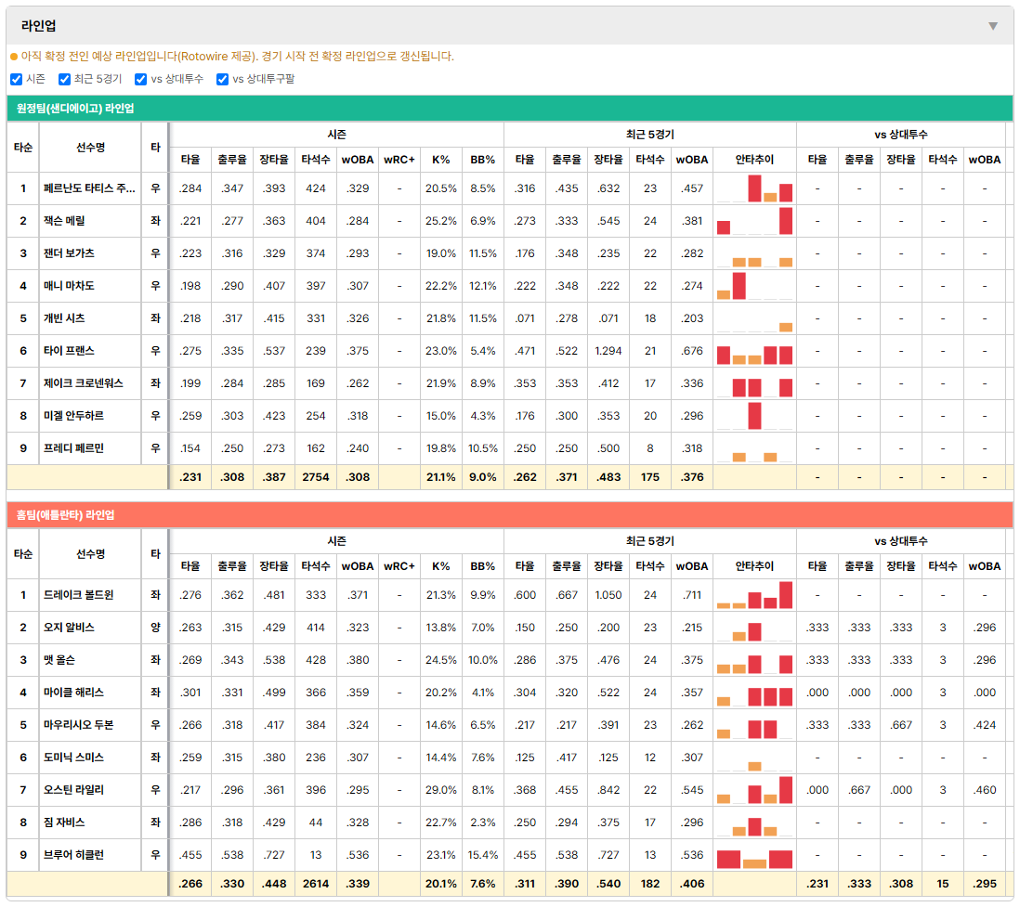Collapse the 라인업 panel with the arrow
The image size is (1020, 907).
(x=993, y=26)
